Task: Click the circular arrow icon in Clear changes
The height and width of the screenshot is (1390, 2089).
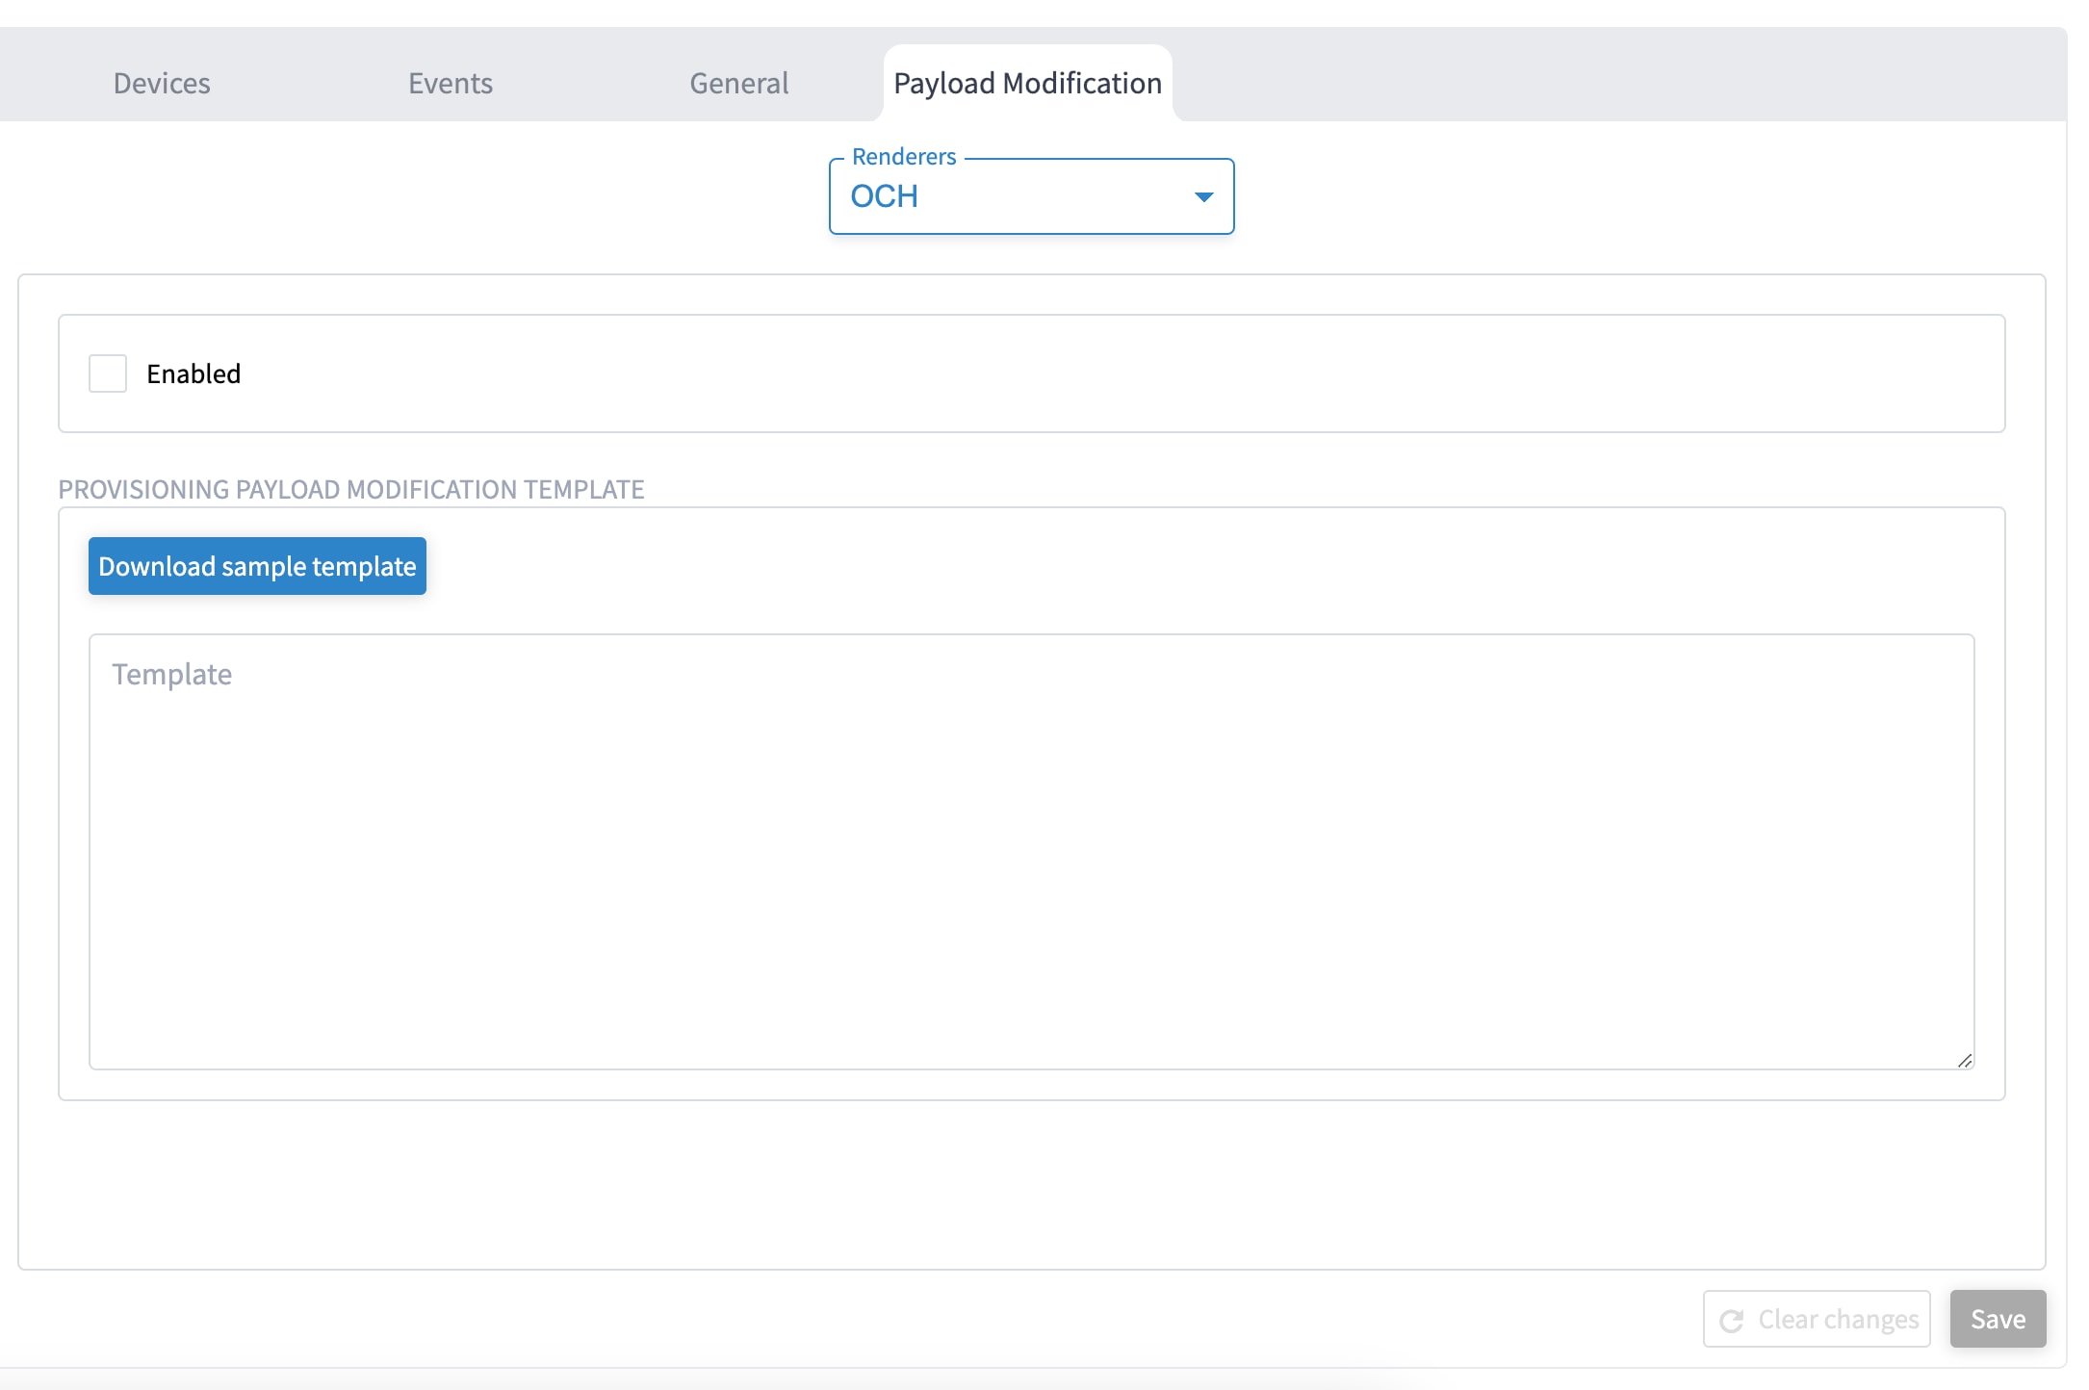Action: click(x=1732, y=1321)
